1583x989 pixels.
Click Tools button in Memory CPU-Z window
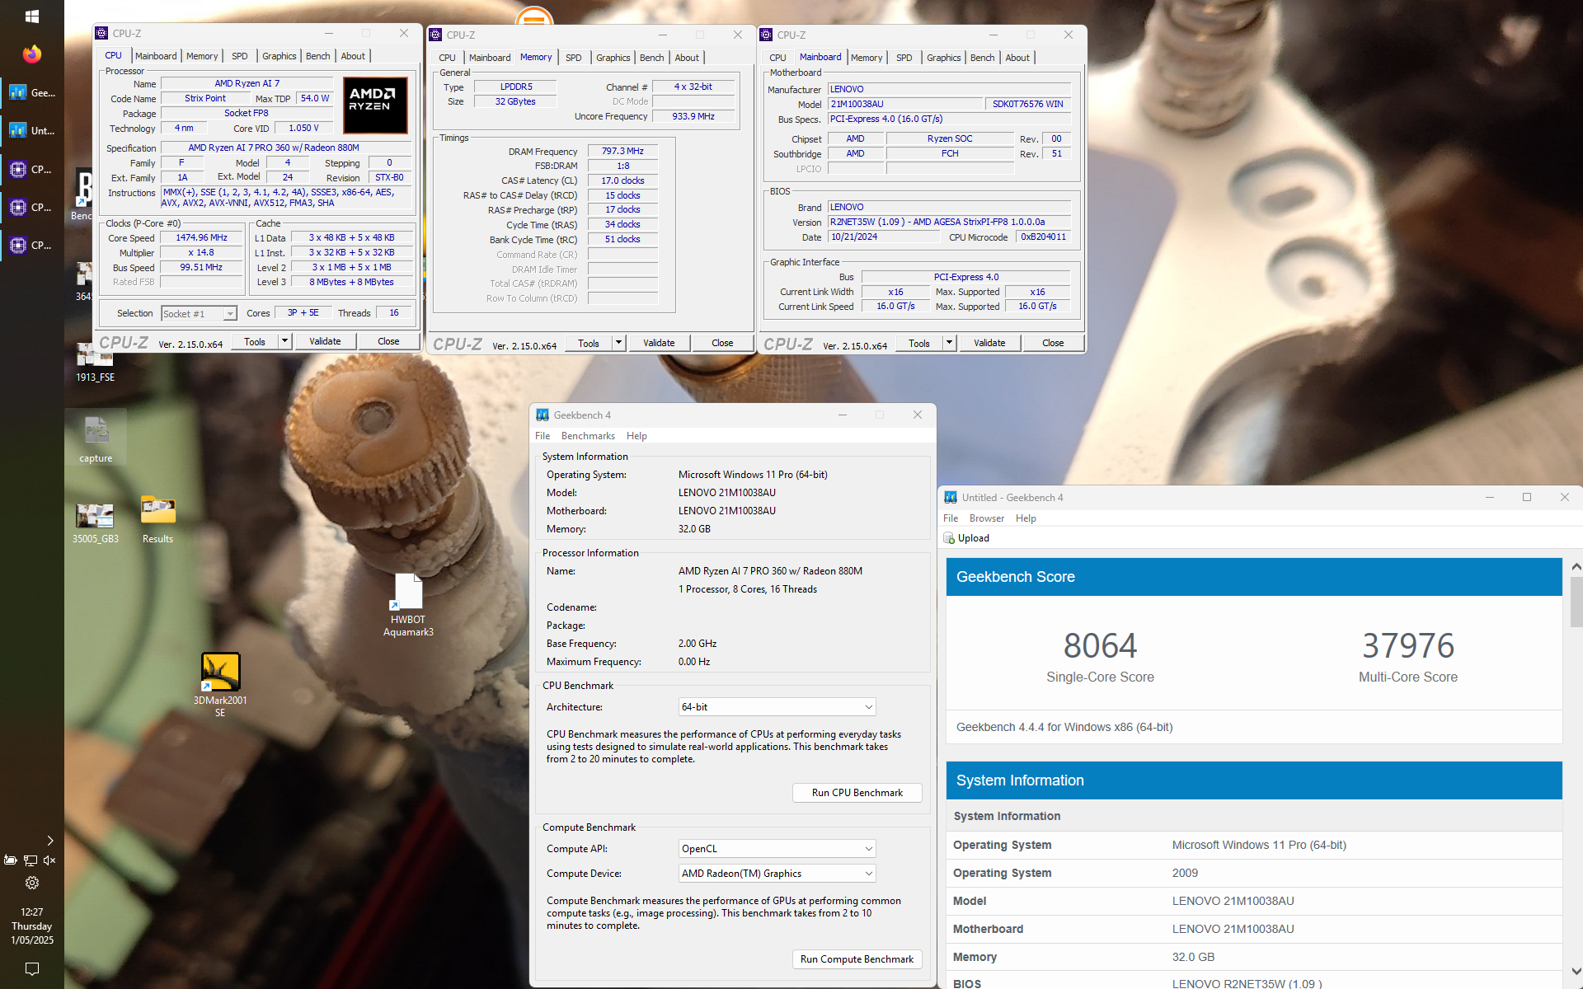tap(588, 343)
